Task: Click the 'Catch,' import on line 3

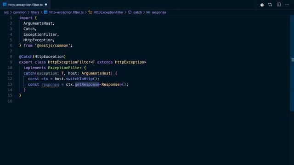Action: coord(30,29)
